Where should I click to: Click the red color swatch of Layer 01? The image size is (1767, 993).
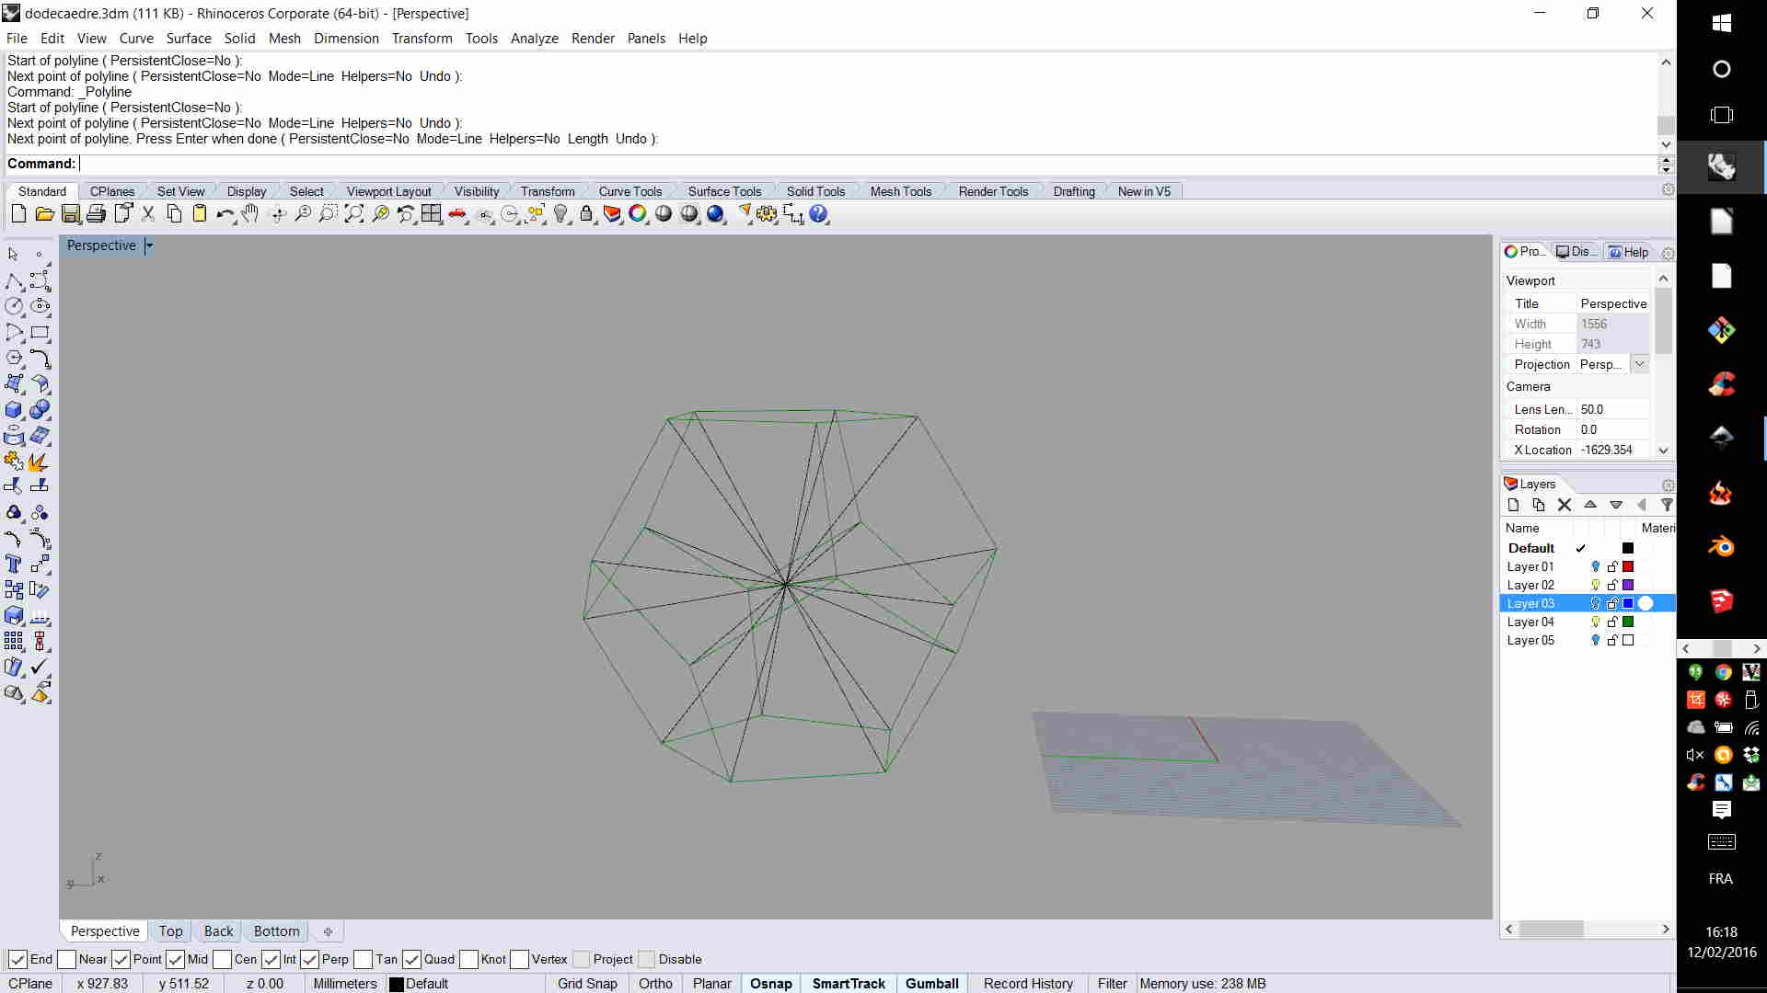pos(1628,566)
